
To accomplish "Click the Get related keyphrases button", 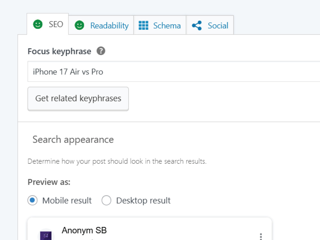I will point(78,99).
